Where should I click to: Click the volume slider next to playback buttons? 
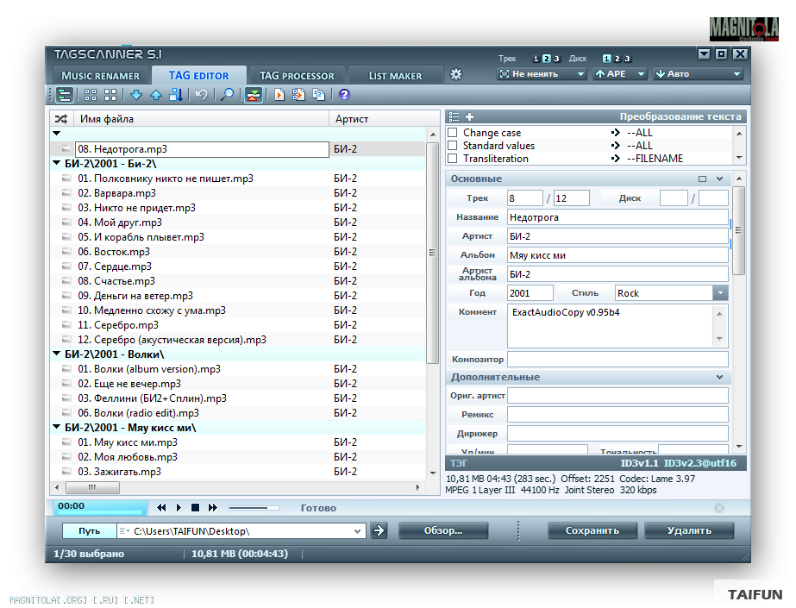click(x=254, y=507)
